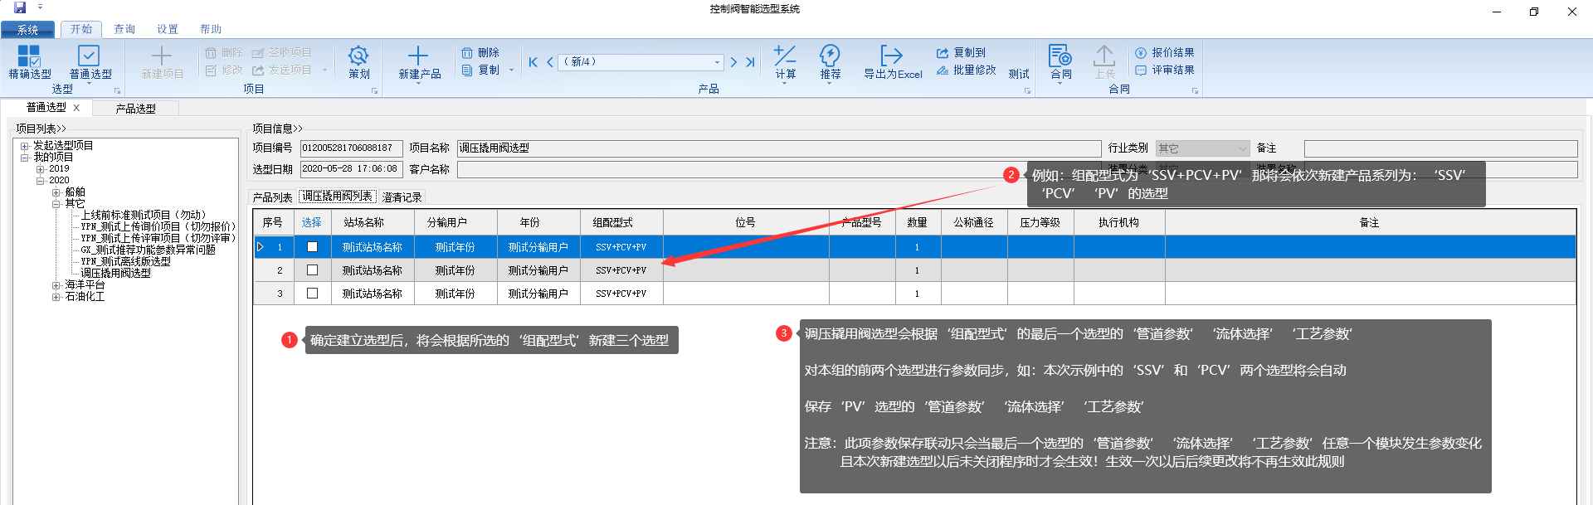Open the 行业类别 dropdown

tap(1242, 148)
